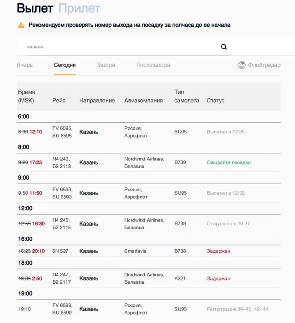Click aircraft type B739
295x323 pixels.
click(180, 162)
